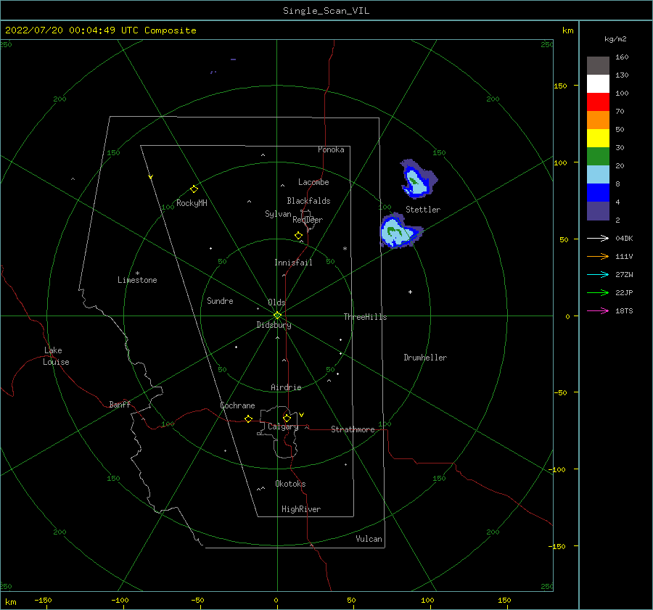Click the Okotoks town label
The image size is (653, 610).
pyautogui.click(x=290, y=483)
